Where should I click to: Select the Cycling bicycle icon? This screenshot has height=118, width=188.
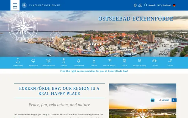point(155,60)
